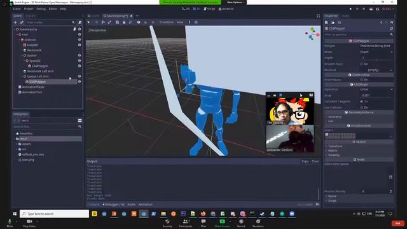The image size is (407, 229).
Task: Toggle Smooth Faces checkbox
Action: click(361, 64)
